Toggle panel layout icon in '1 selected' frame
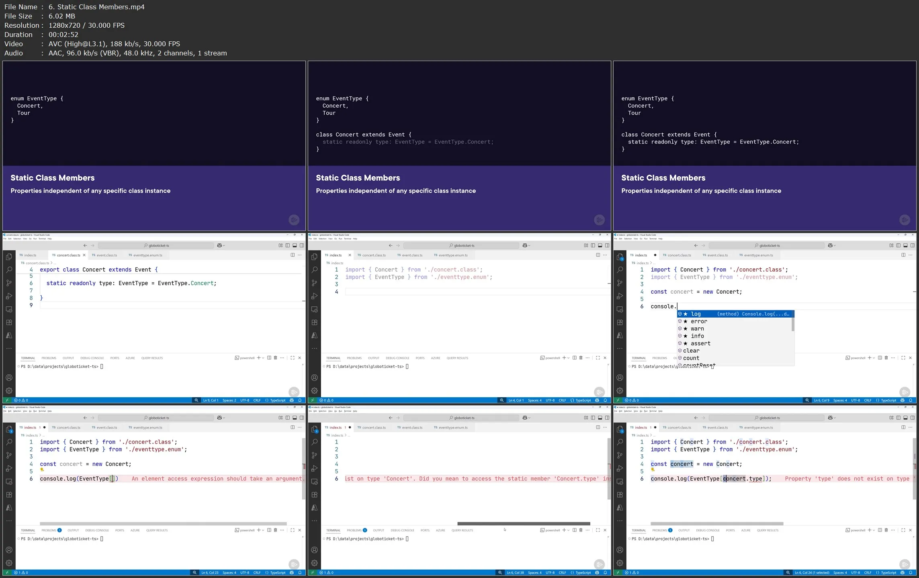This screenshot has height=578, width=919. [x=905, y=418]
